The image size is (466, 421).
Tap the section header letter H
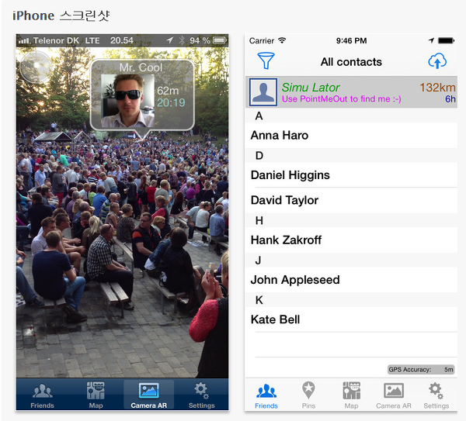(x=259, y=220)
